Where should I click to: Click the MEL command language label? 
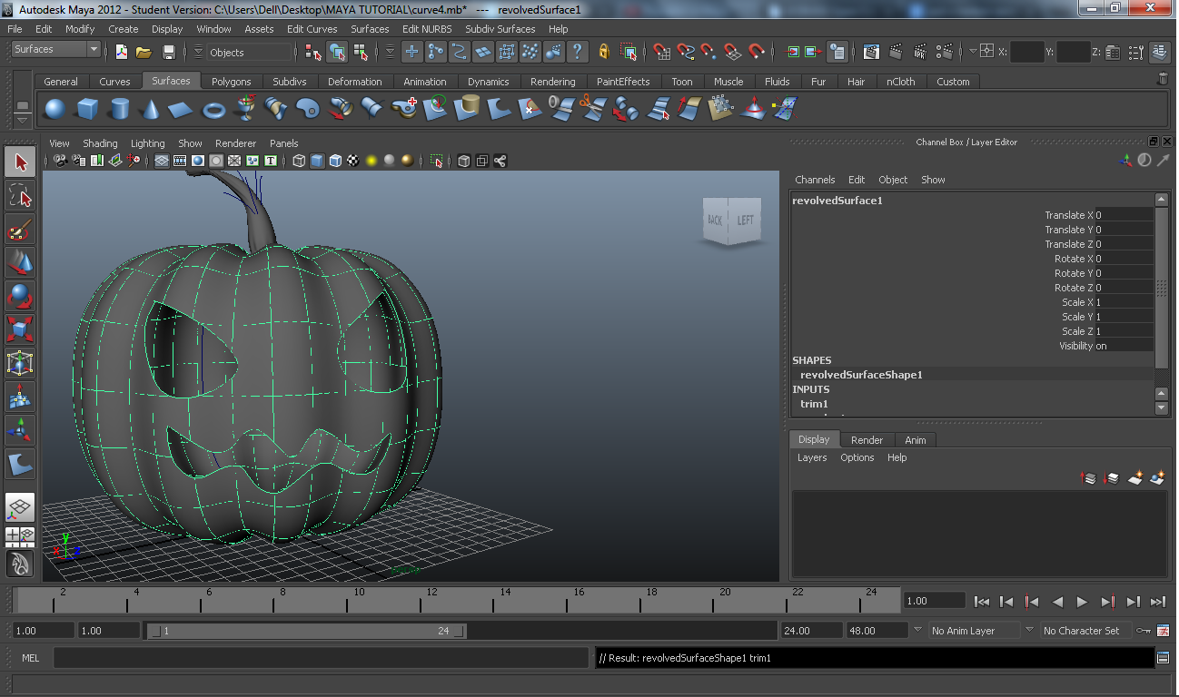30,658
